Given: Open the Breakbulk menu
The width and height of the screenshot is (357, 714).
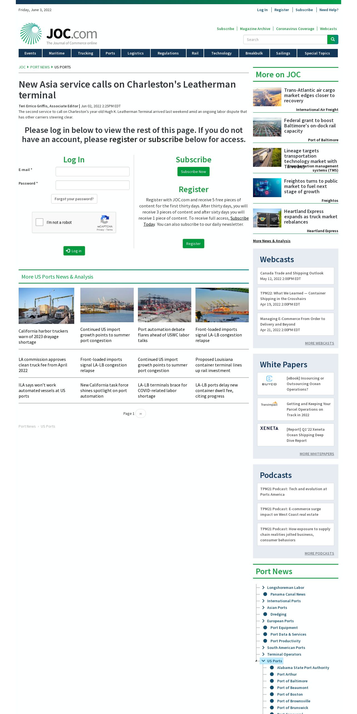Looking at the screenshot, I should pyautogui.click(x=254, y=53).
